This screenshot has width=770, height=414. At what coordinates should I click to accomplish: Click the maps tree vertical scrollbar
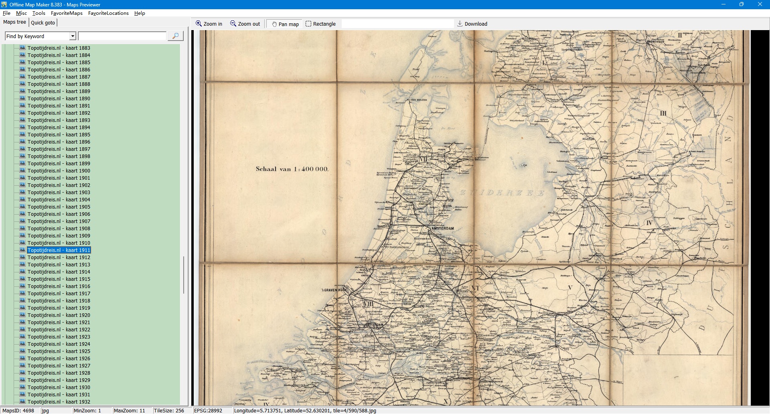pyautogui.click(x=184, y=275)
